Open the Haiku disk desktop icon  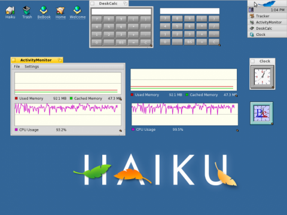point(10,12)
